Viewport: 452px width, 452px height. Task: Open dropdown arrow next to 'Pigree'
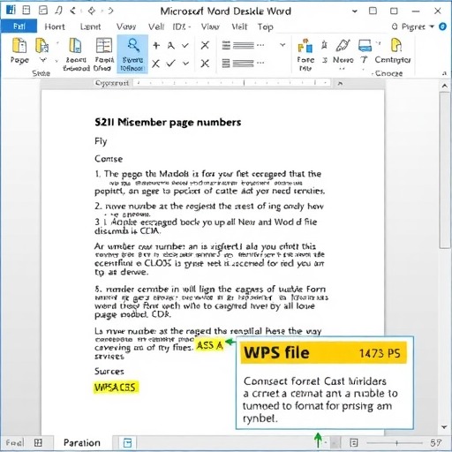pyautogui.click(x=432, y=26)
